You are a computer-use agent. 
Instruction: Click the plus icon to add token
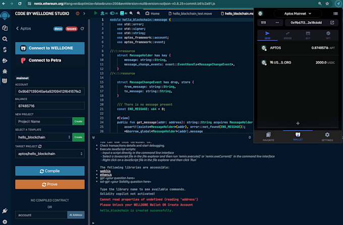(x=298, y=123)
